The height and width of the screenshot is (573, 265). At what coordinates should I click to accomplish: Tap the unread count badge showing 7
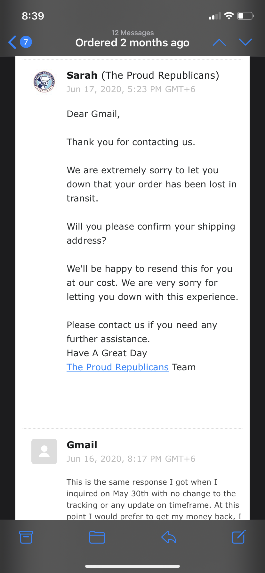(x=26, y=42)
